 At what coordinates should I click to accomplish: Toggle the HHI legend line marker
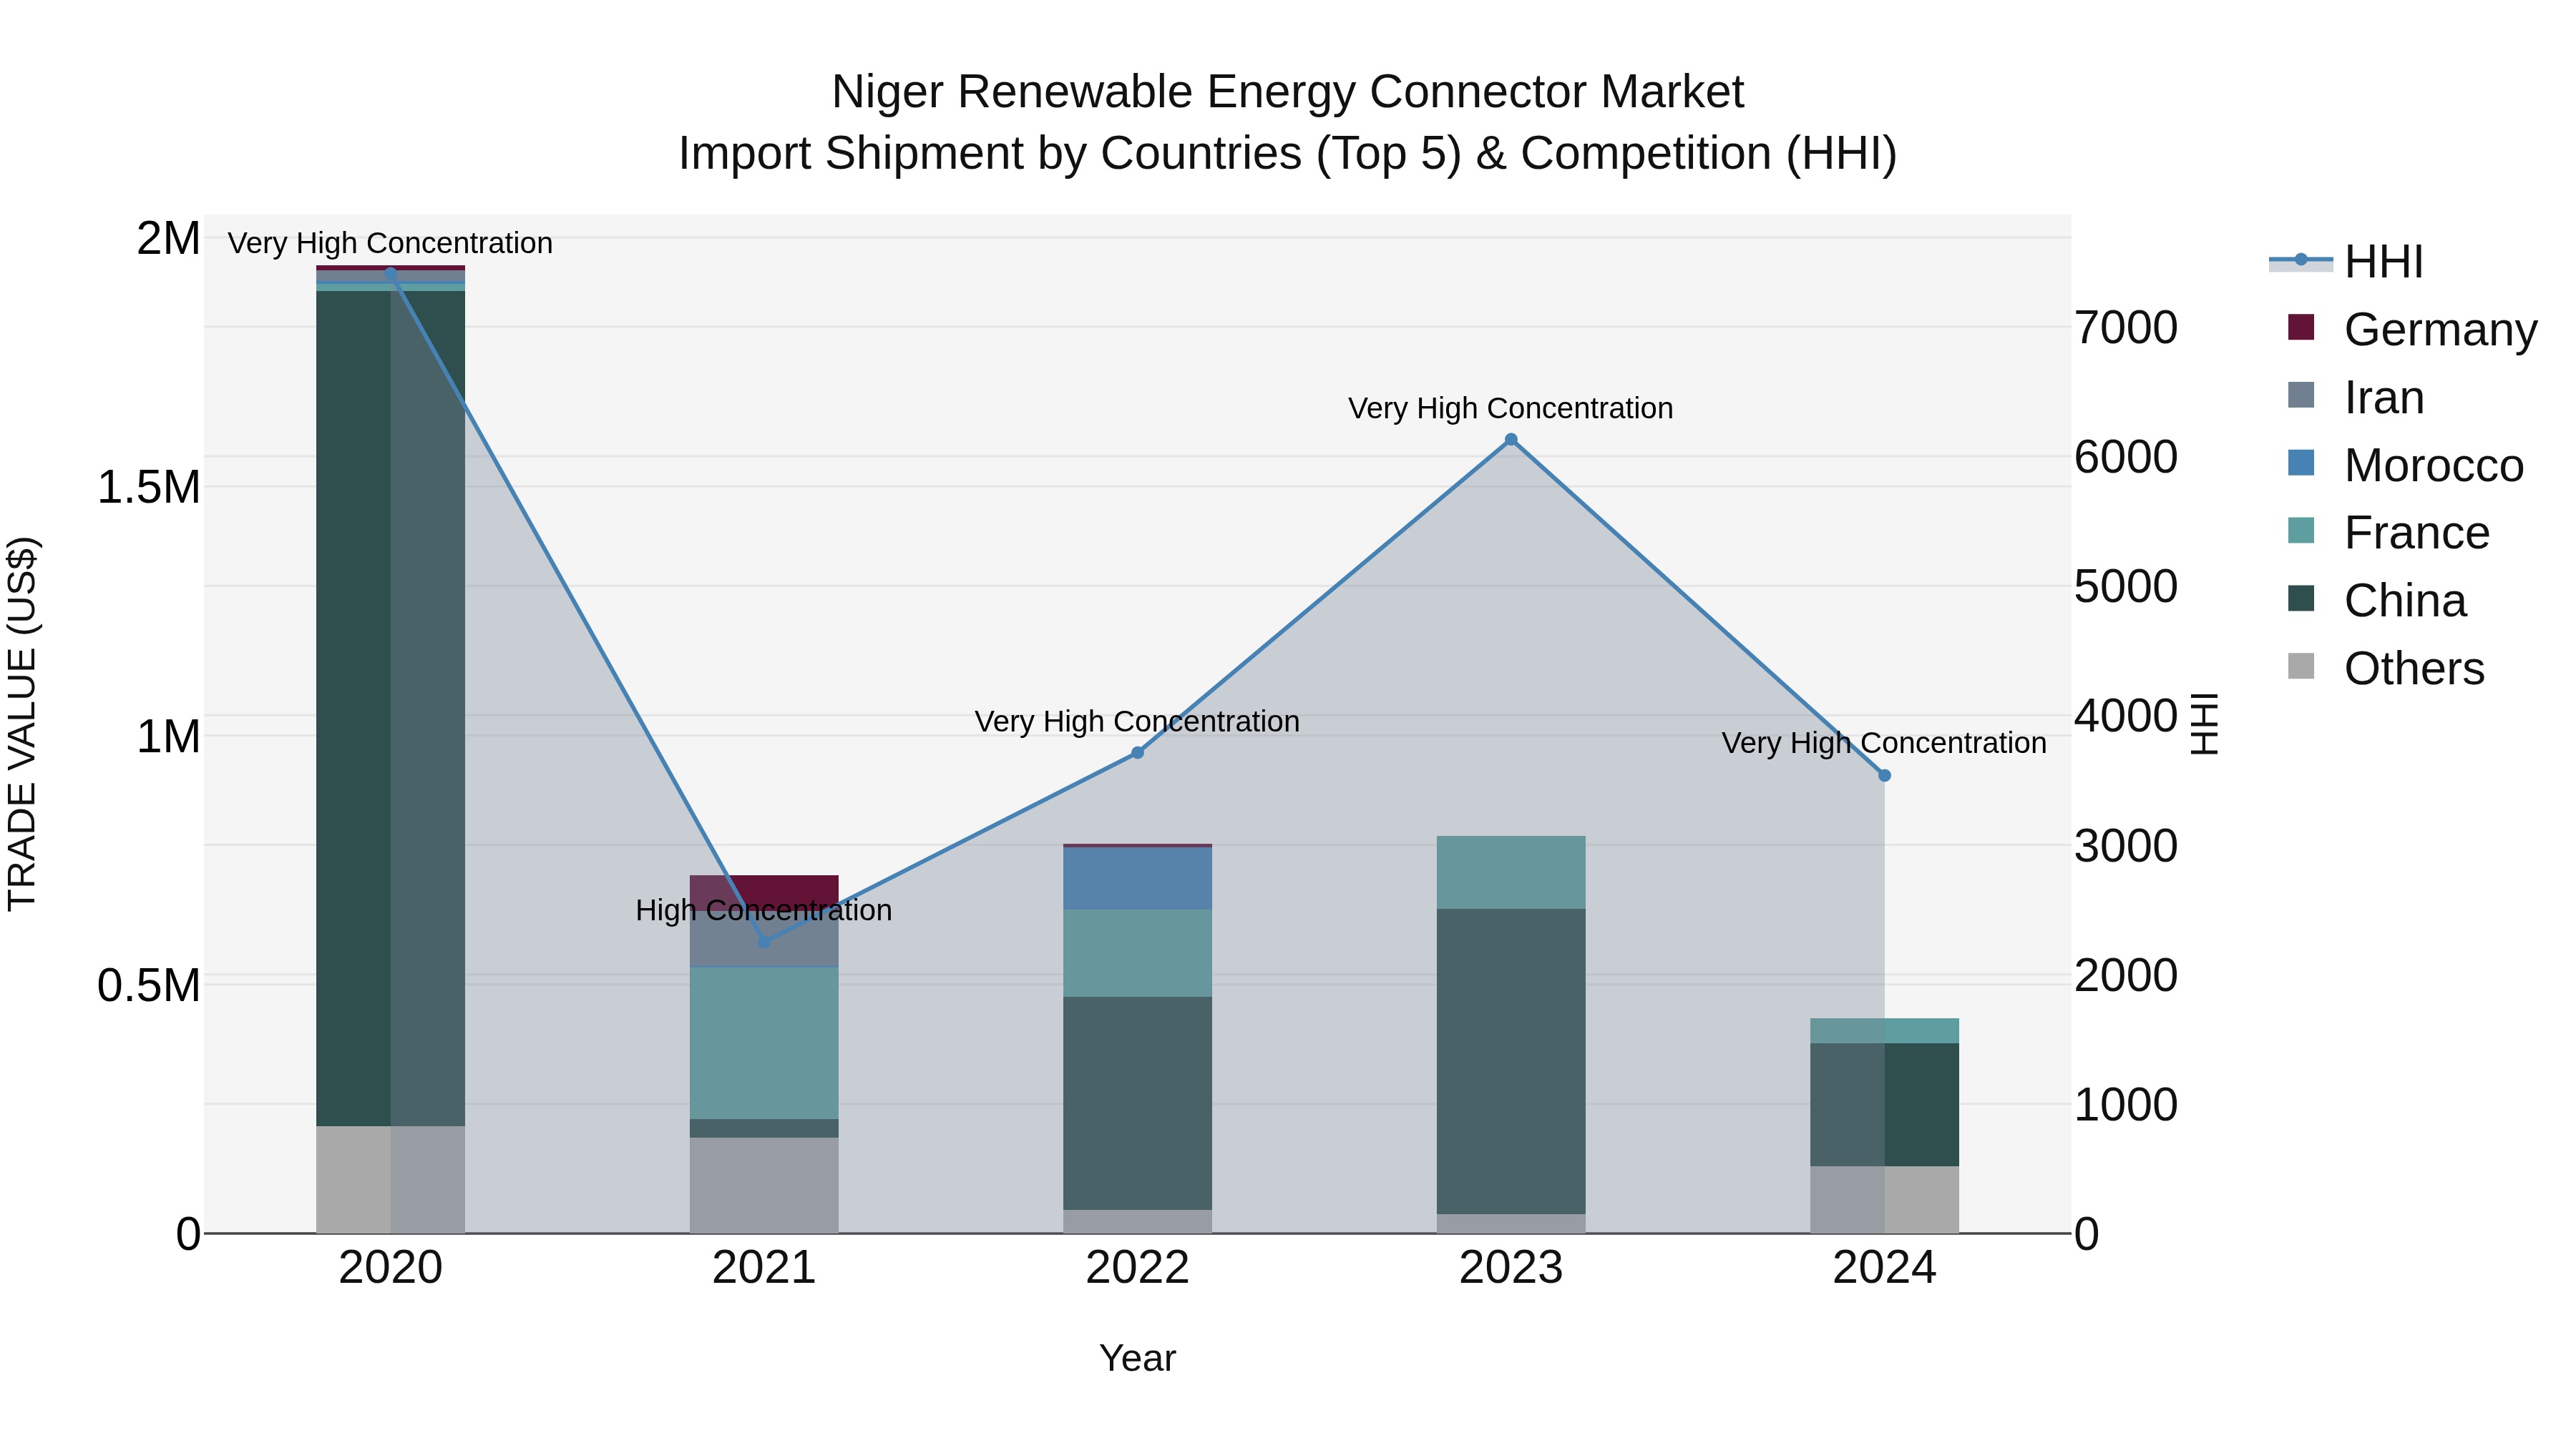[2301, 261]
